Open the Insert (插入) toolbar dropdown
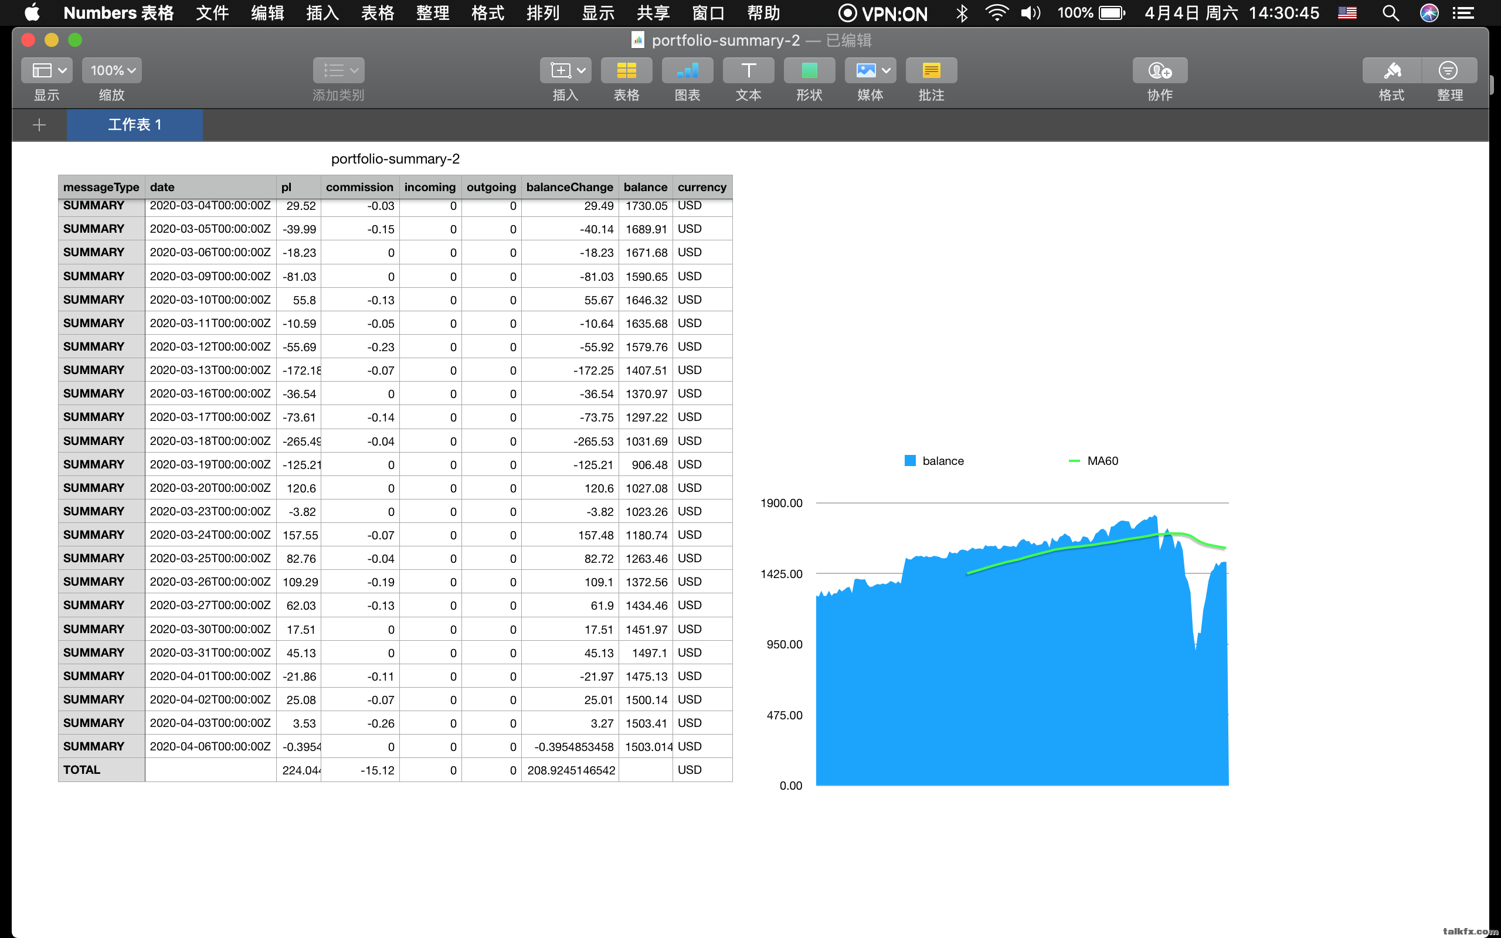The image size is (1501, 938). [565, 70]
